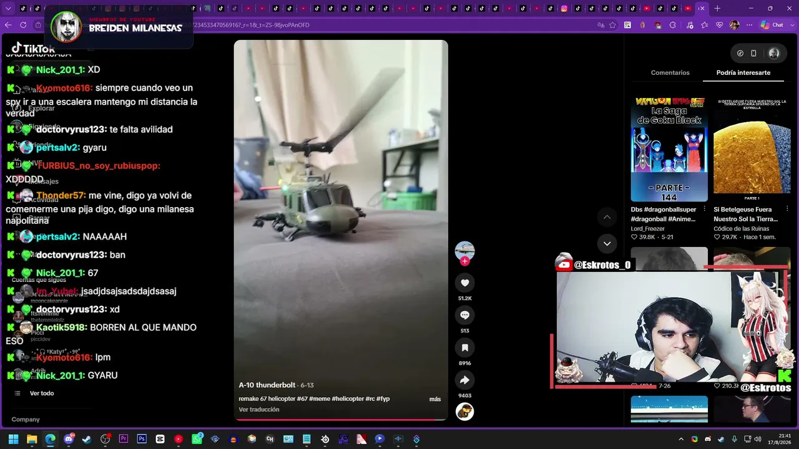Open WhatsApp from the taskbar
The image size is (799, 449).
(x=197, y=439)
